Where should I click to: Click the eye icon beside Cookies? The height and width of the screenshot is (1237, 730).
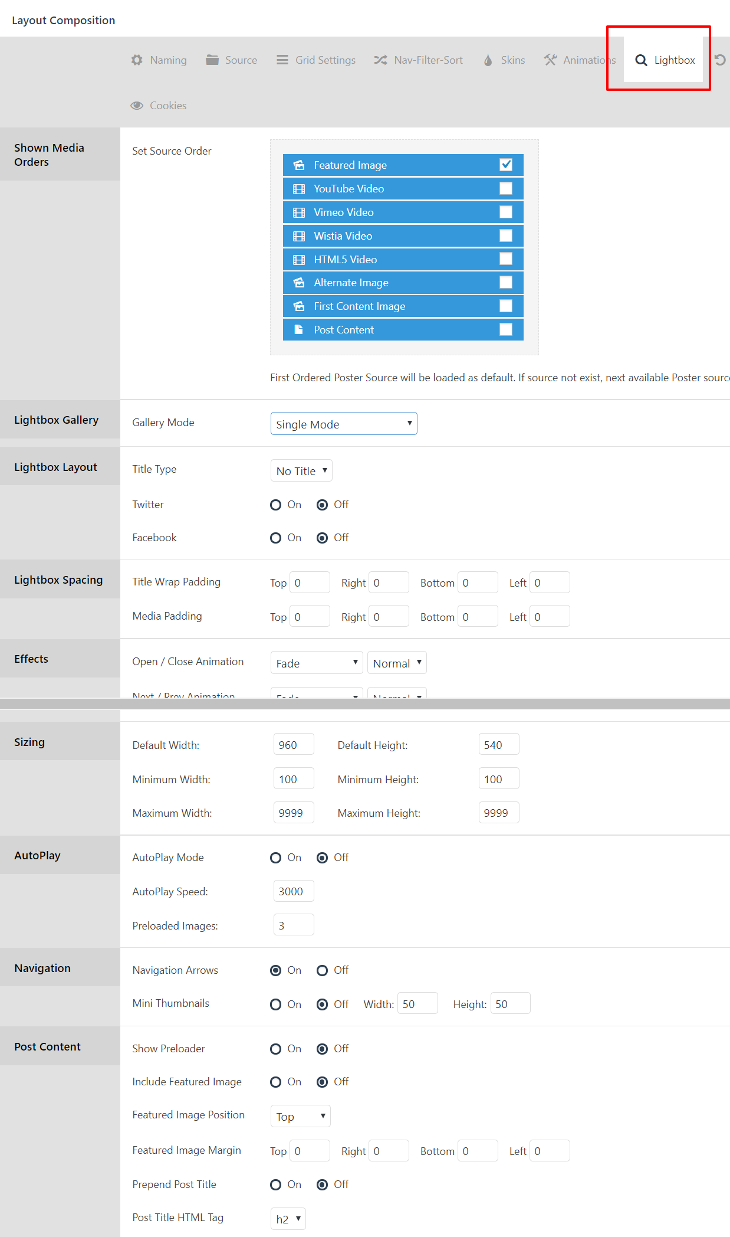137,106
